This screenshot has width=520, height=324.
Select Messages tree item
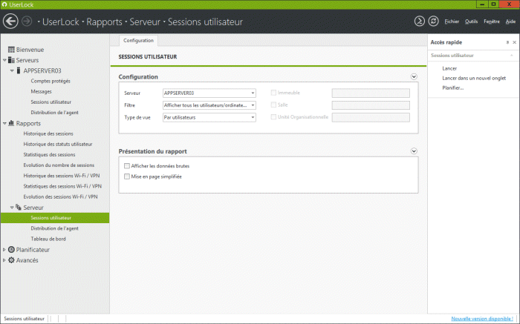click(x=41, y=92)
